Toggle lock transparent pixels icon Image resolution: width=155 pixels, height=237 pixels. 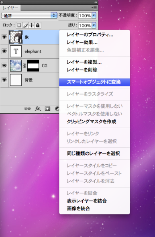pyautogui.click(x=19, y=25)
